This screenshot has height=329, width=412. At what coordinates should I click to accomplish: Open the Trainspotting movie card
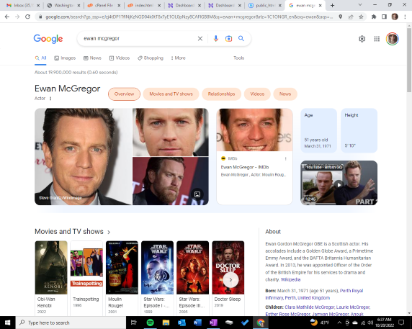coord(86,278)
